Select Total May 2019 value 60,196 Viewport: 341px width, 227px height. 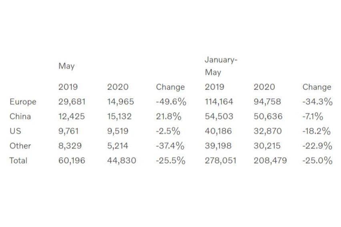[72, 161]
